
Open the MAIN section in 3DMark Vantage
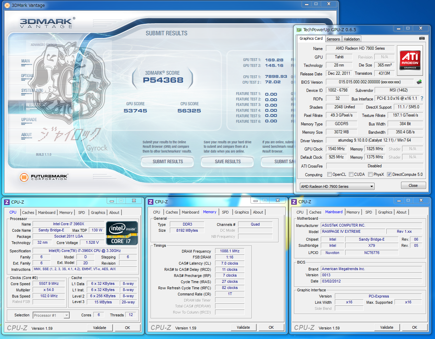coord(26,61)
